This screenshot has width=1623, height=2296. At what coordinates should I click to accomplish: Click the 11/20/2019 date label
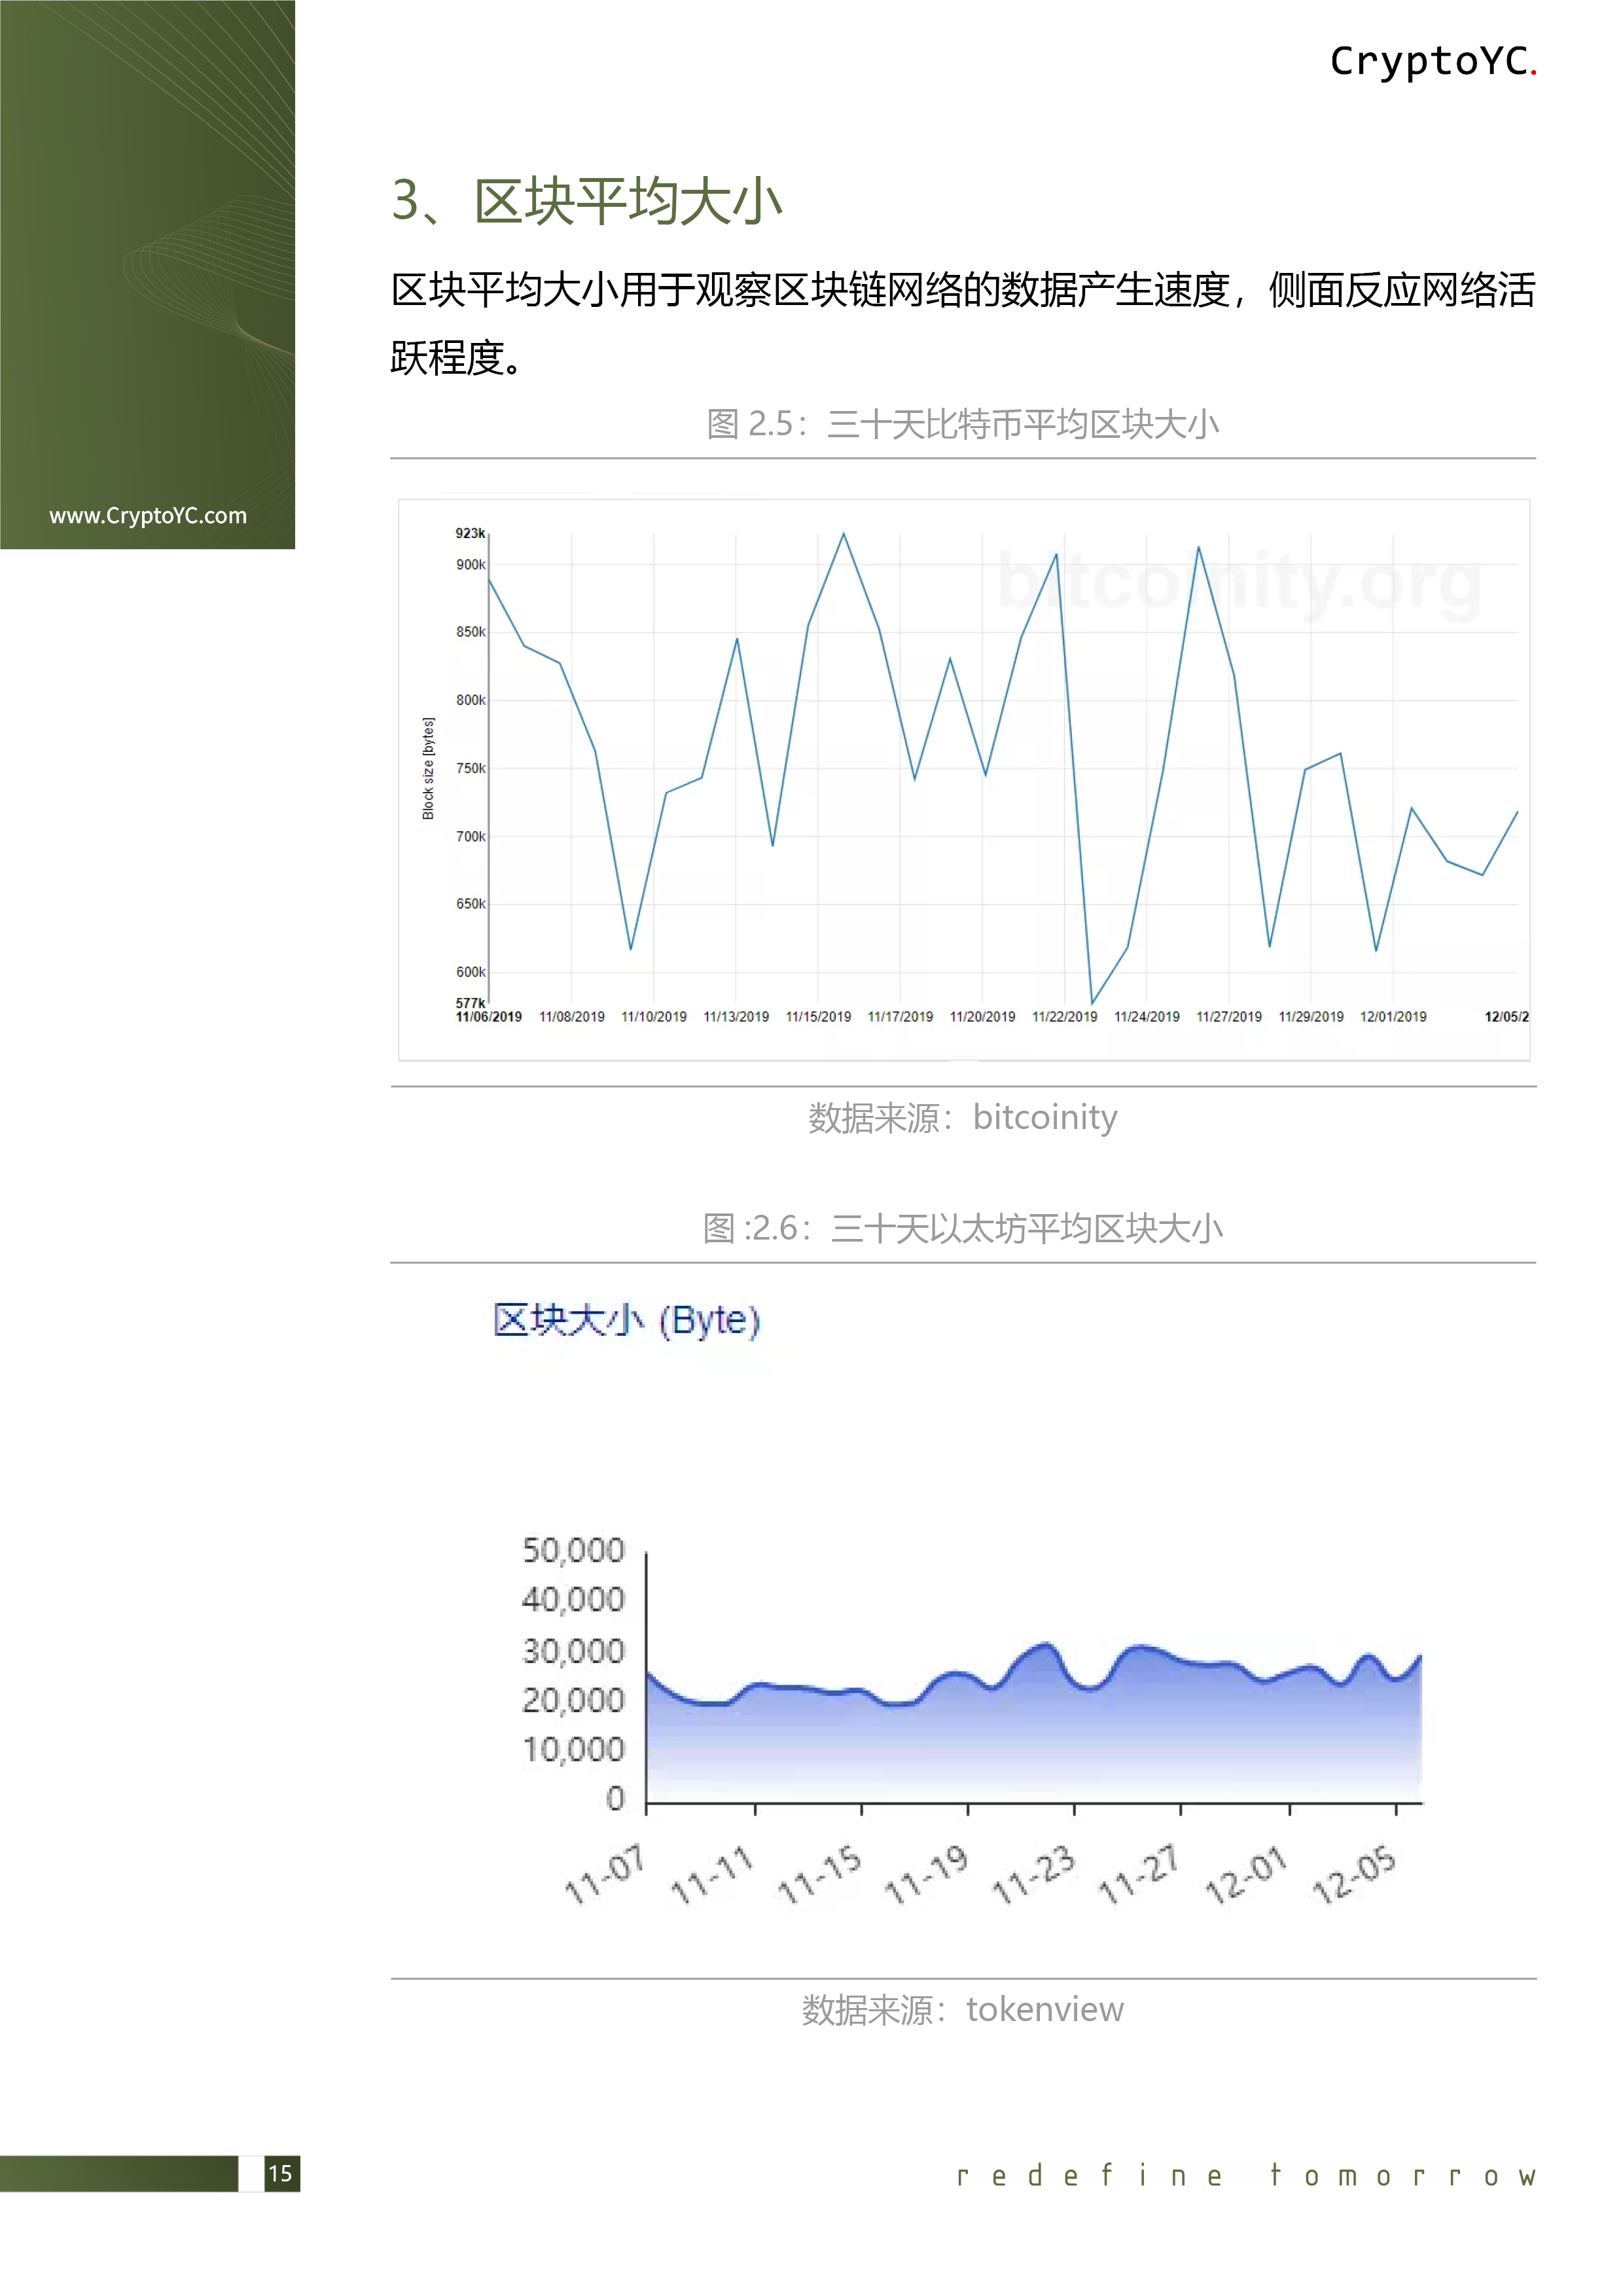pos(982,1017)
